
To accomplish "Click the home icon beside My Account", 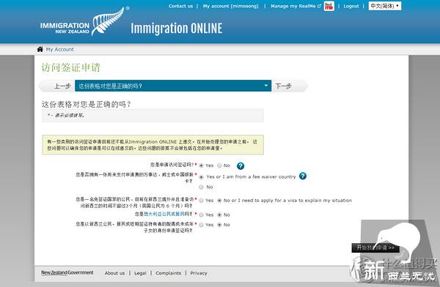I will coord(40,49).
